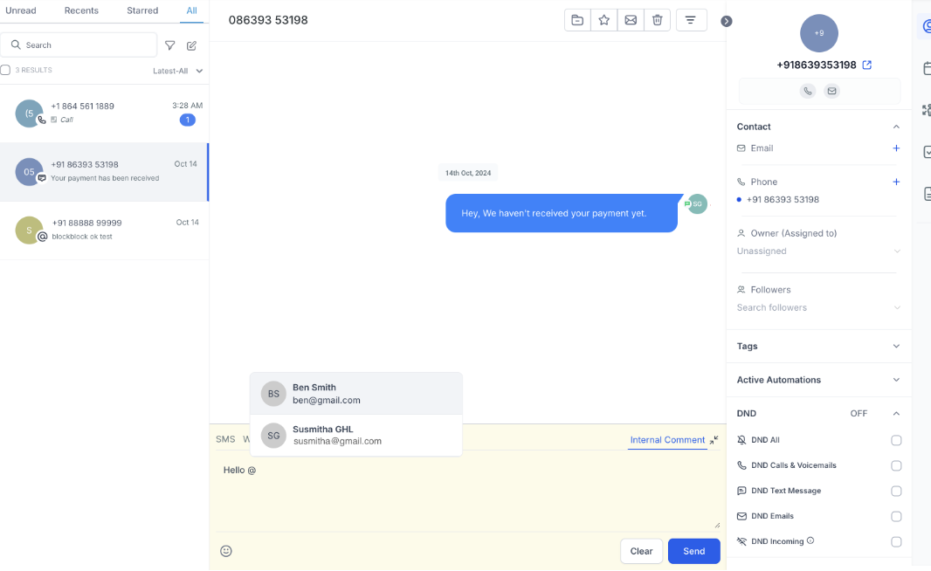
Task: Expand the Tags section
Action: [x=896, y=347]
